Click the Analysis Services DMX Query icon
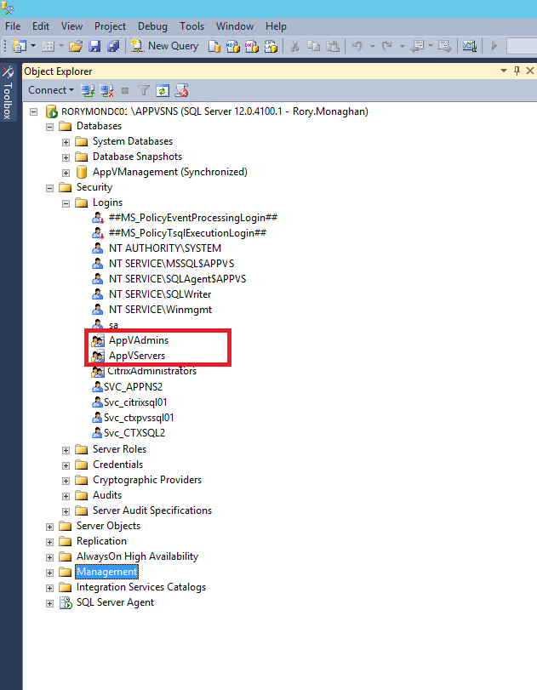This screenshot has width=537, height=690. point(252,46)
